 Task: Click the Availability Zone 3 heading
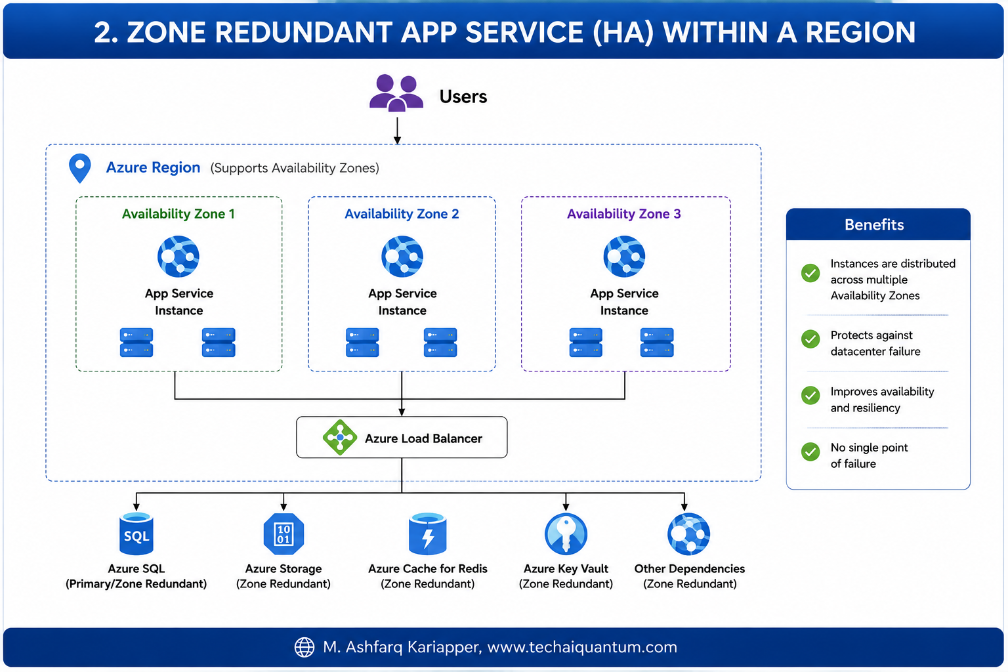tap(624, 214)
